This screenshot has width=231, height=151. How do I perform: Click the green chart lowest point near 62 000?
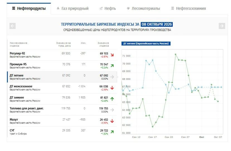[152, 127]
